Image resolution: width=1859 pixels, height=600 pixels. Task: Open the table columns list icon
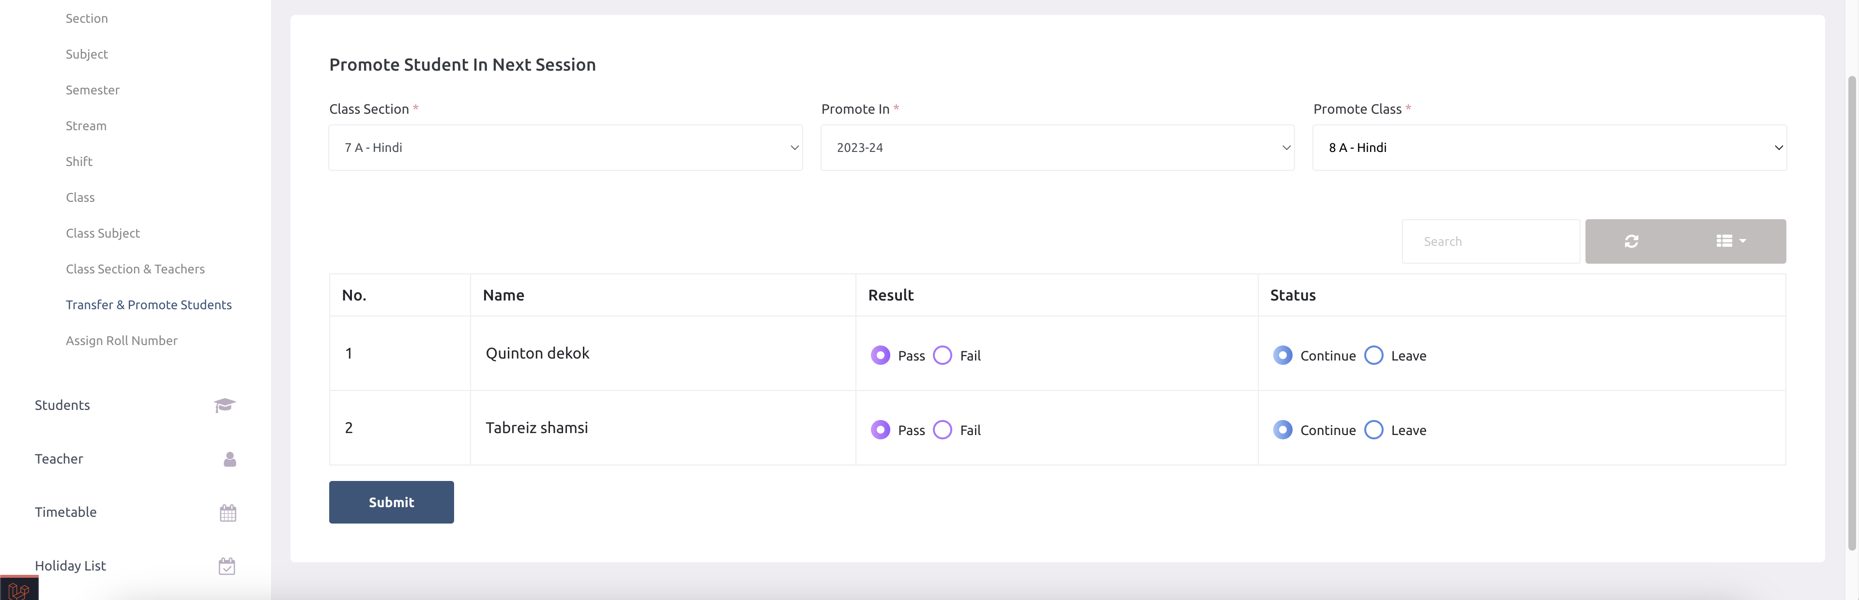(x=1725, y=241)
